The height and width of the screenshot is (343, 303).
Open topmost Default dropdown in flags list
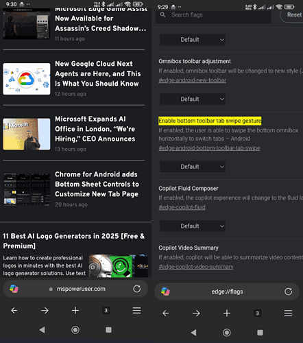tap(193, 40)
